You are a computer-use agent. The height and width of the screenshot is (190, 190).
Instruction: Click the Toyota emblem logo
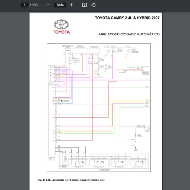[x=61, y=24]
